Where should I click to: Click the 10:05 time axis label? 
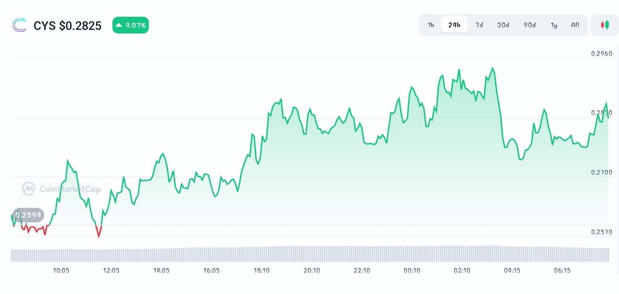coord(61,270)
